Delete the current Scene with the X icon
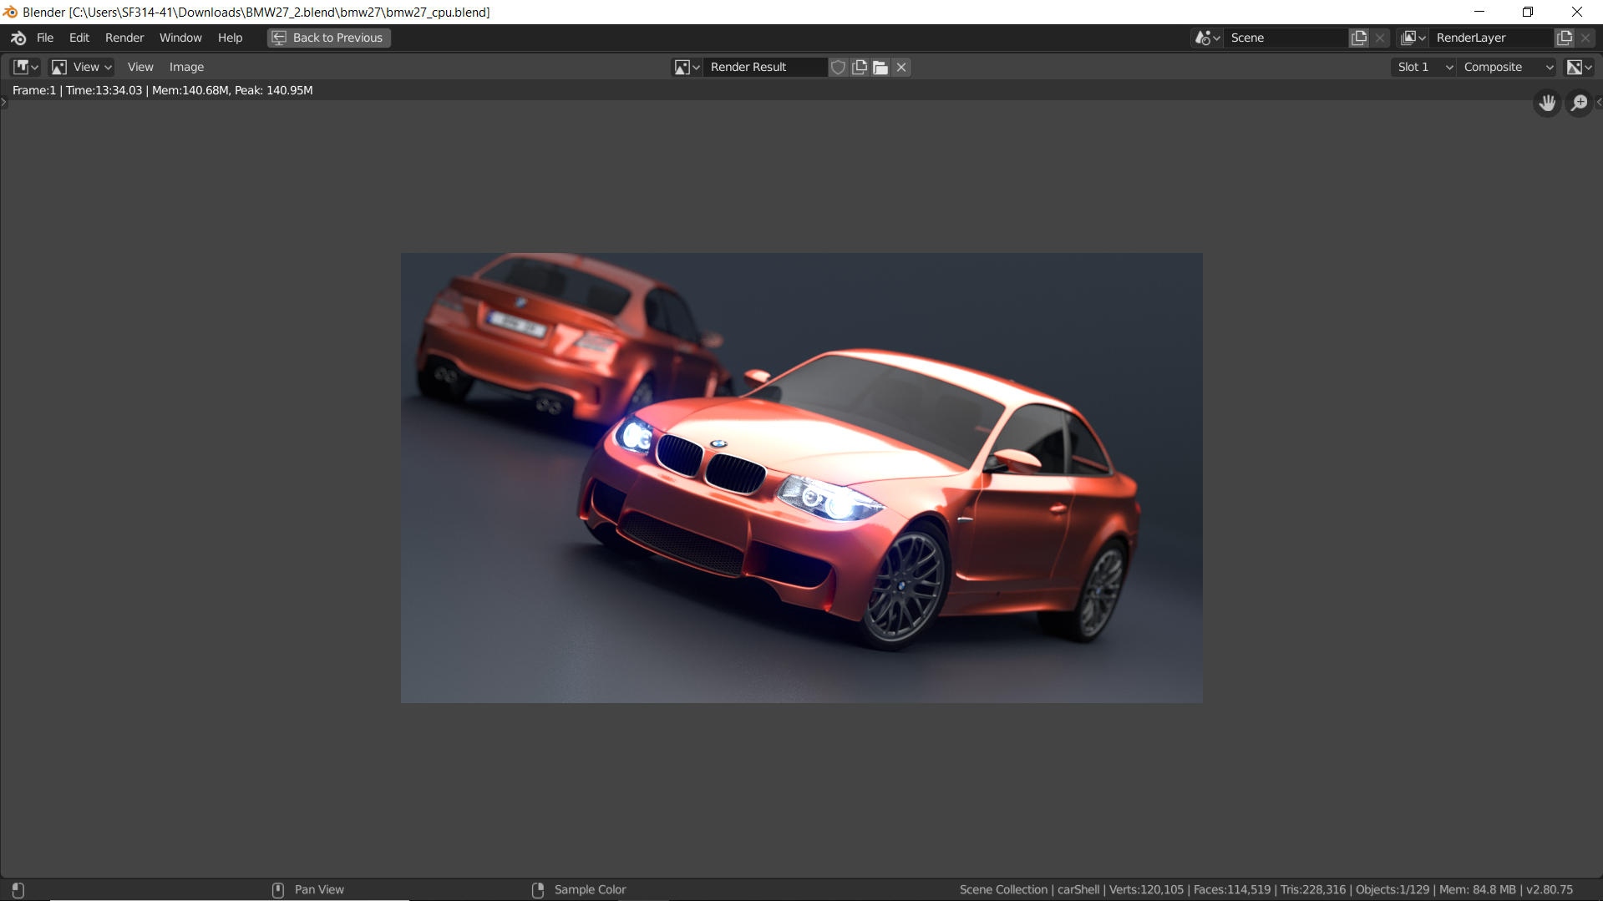 click(1380, 38)
